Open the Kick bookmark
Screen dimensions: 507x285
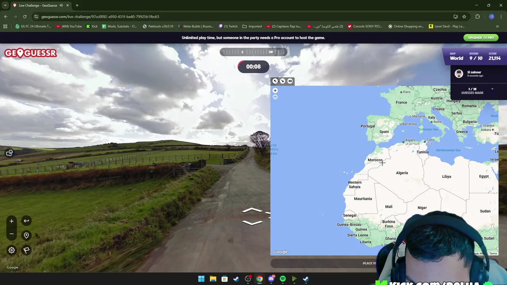click(x=92, y=27)
